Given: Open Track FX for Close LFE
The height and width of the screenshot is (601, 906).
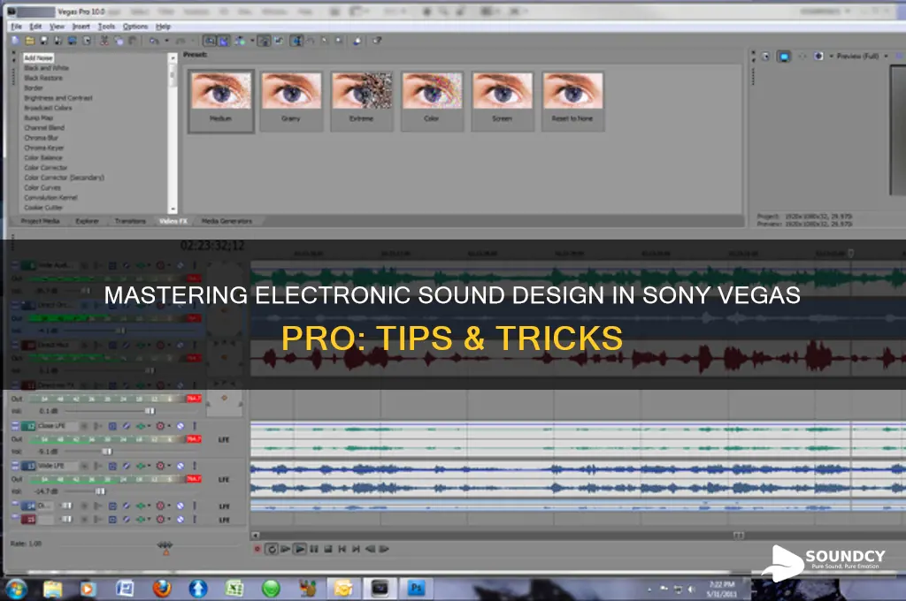Looking at the screenshot, I should (140, 426).
